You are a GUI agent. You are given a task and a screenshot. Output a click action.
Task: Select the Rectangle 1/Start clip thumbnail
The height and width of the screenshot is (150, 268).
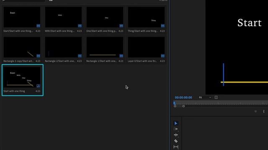coord(105,47)
